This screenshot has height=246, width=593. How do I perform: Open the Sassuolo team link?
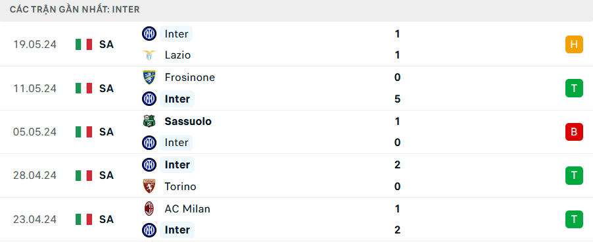tap(188, 122)
